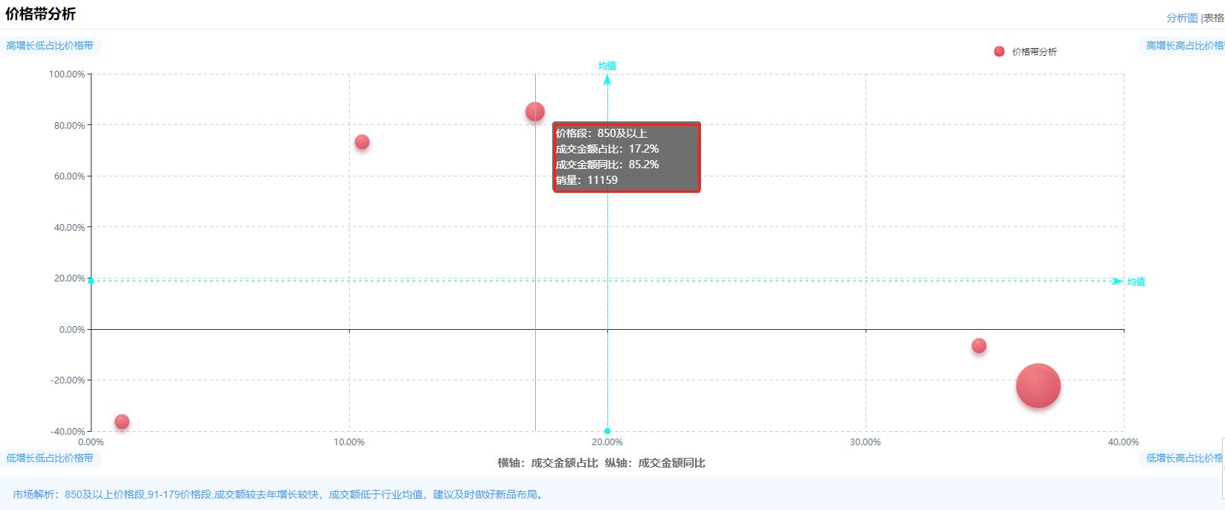Screen dimensions: 1225x510
Task: Click the cyan mean-line endpoint dot at bottom
Action: pyautogui.click(x=607, y=431)
